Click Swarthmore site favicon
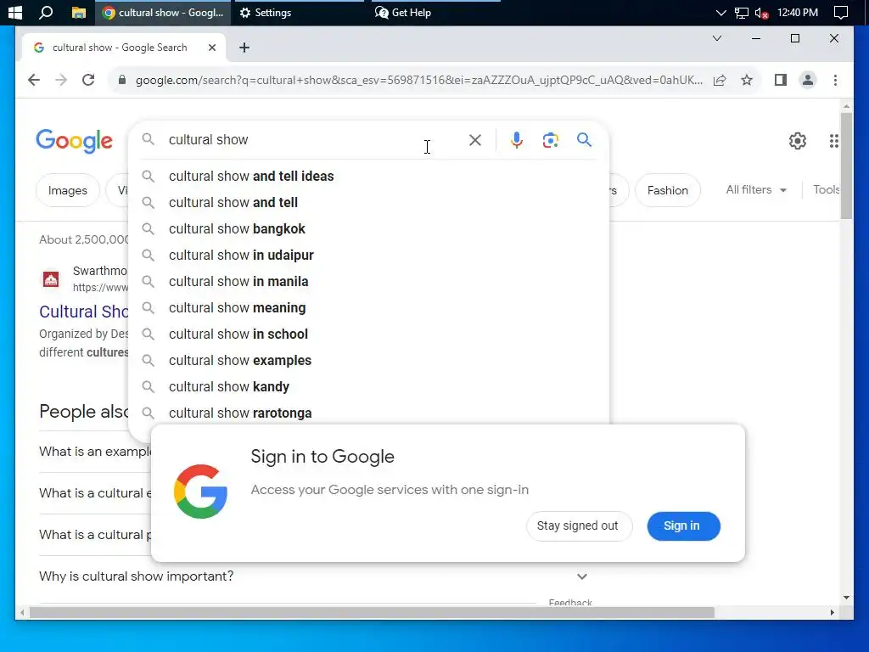The width and height of the screenshot is (869, 652). 51,278
